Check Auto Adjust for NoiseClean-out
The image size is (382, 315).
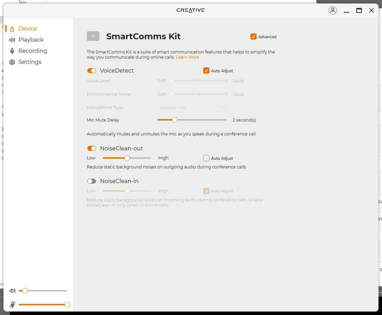[x=206, y=158]
